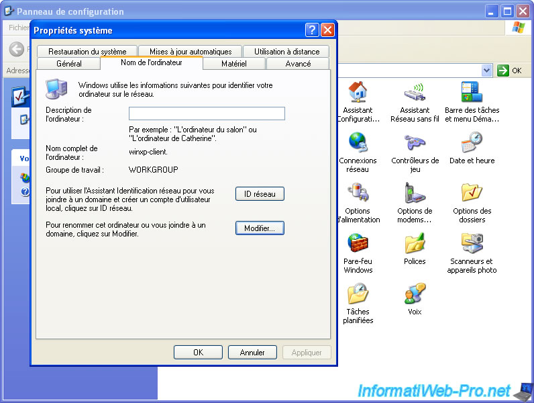Click the help question mark in Propriétés système
Viewport: 534px width, 403px height.
[312, 30]
